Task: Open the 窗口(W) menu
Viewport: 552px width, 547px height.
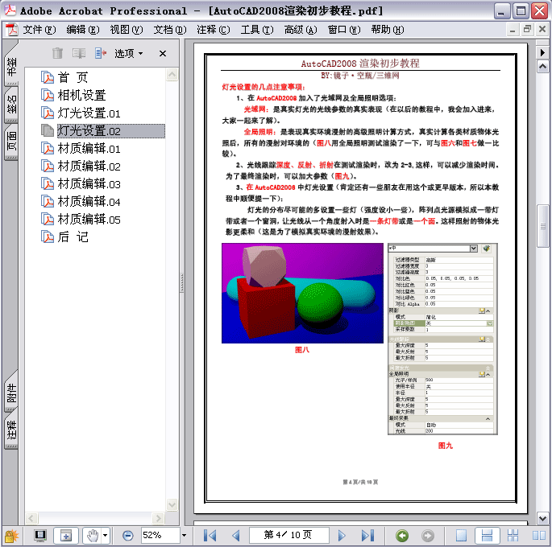Action: coord(344,30)
